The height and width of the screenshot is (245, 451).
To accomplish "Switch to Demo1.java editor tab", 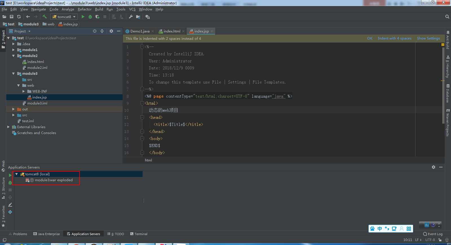I will [140, 31].
